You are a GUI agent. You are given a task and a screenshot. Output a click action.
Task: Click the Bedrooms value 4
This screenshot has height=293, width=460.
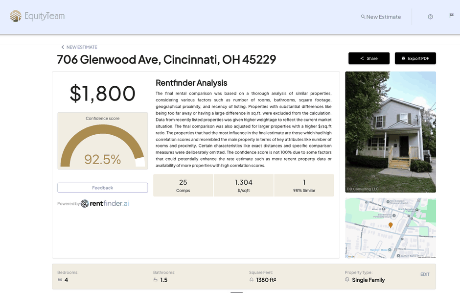[66, 280]
